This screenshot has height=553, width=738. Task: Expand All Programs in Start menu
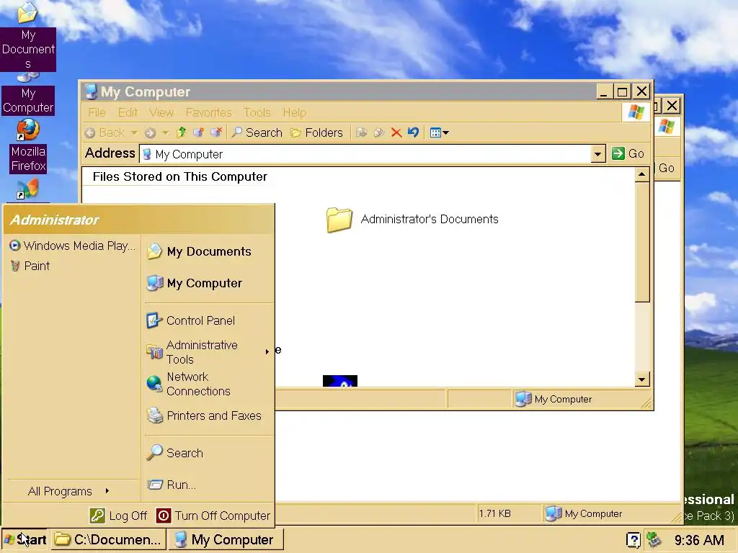(x=68, y=491)
